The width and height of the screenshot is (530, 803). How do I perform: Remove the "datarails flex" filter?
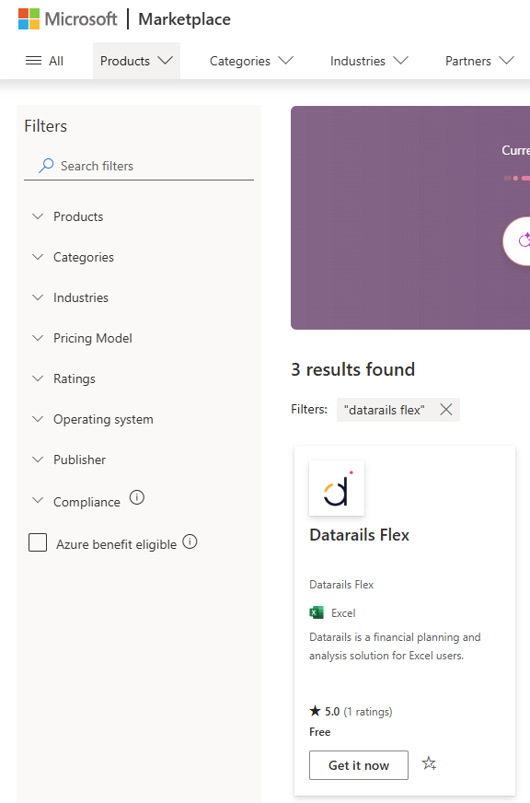coord(446,409)
